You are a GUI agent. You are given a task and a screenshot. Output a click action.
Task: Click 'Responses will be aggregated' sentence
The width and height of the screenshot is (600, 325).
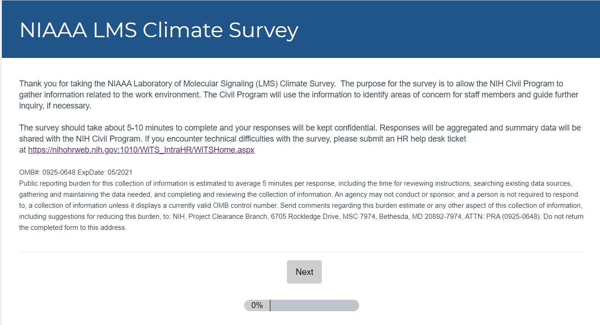[x=432, y=127]
